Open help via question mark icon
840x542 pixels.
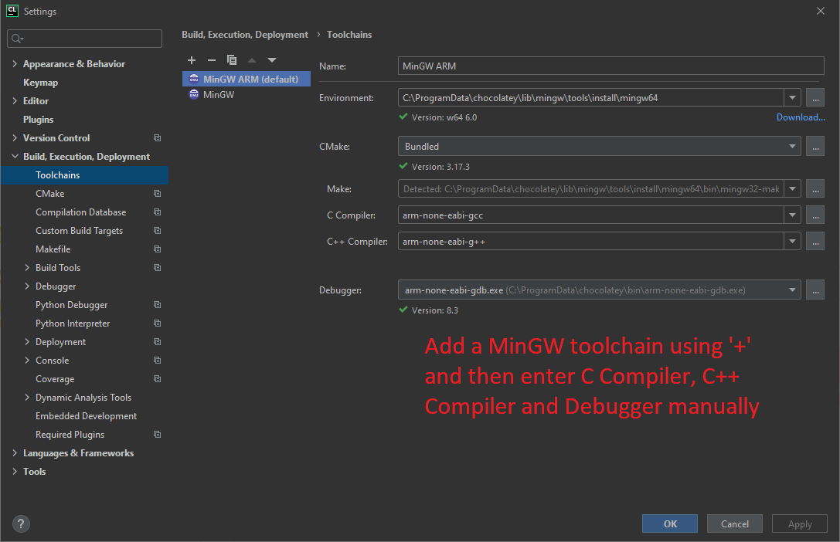[21, 523]
